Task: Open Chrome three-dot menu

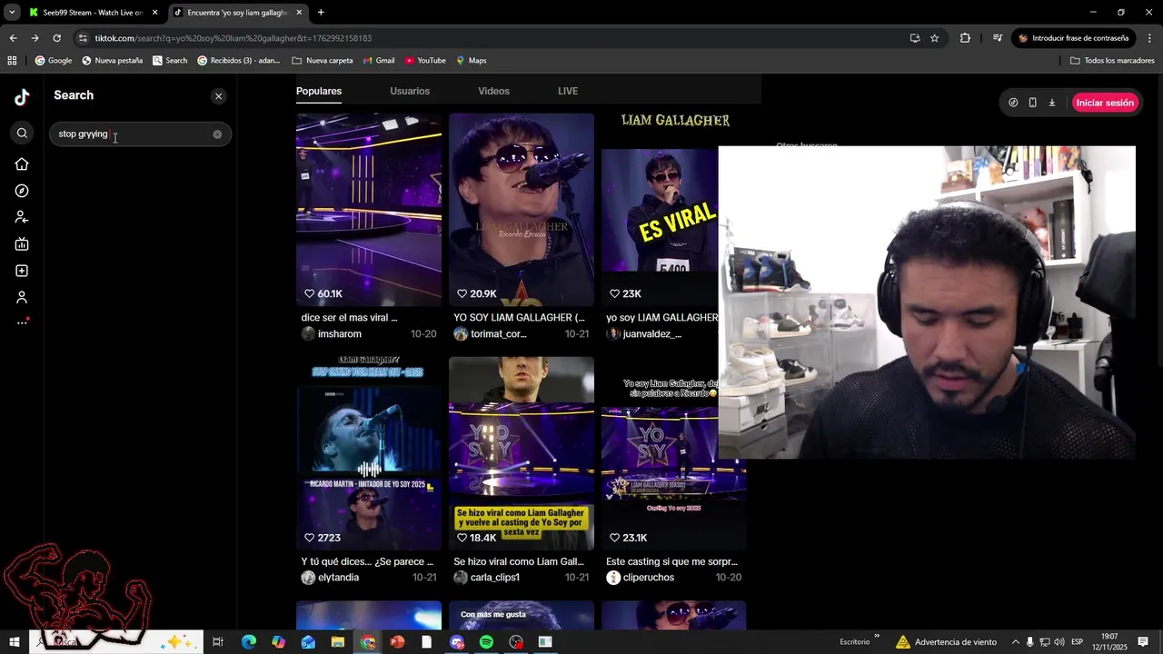Action: (1150, 38)
